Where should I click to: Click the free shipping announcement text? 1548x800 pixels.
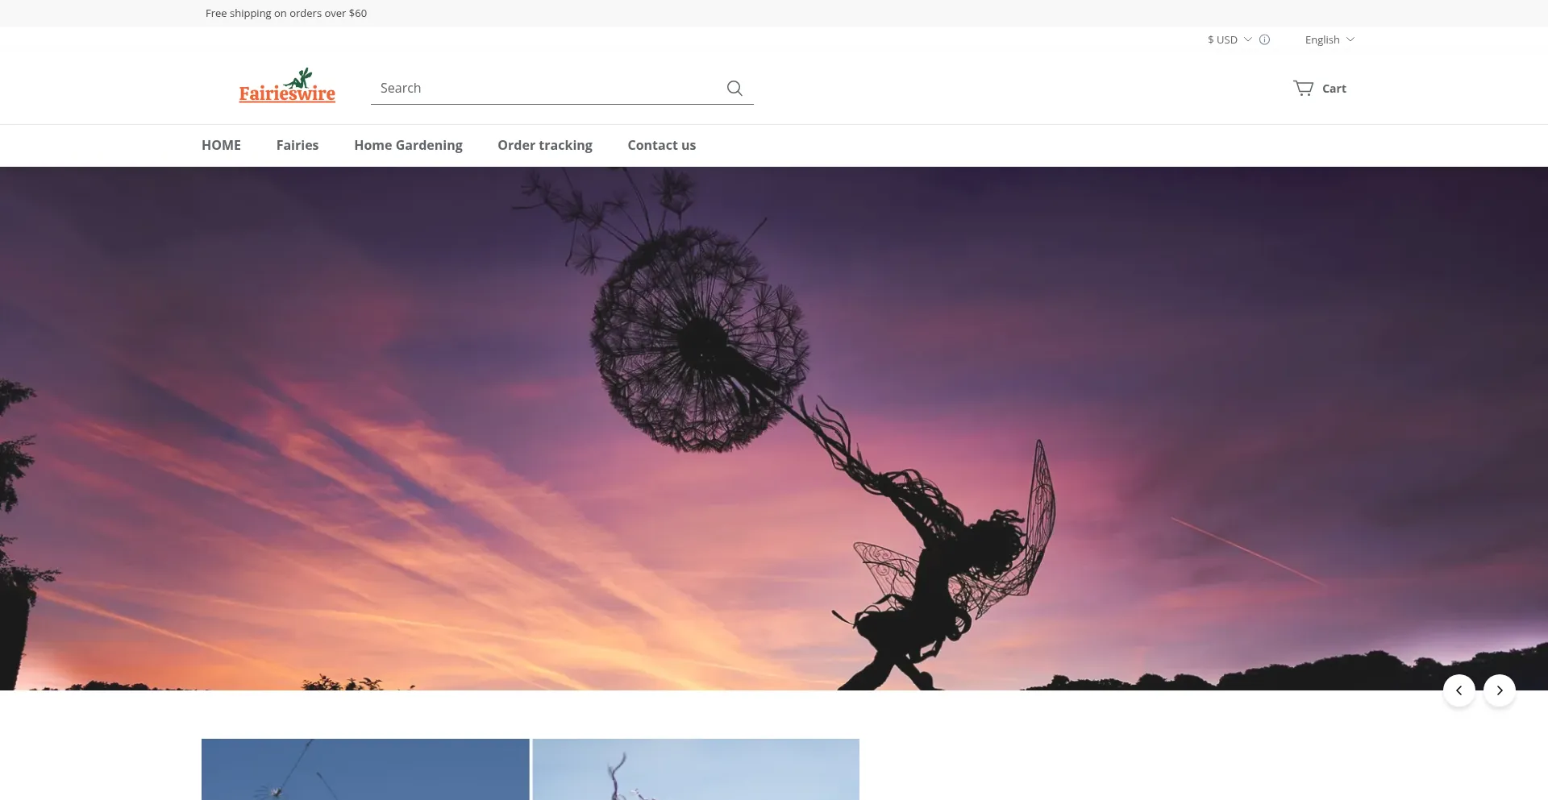(x=286, y=13)
